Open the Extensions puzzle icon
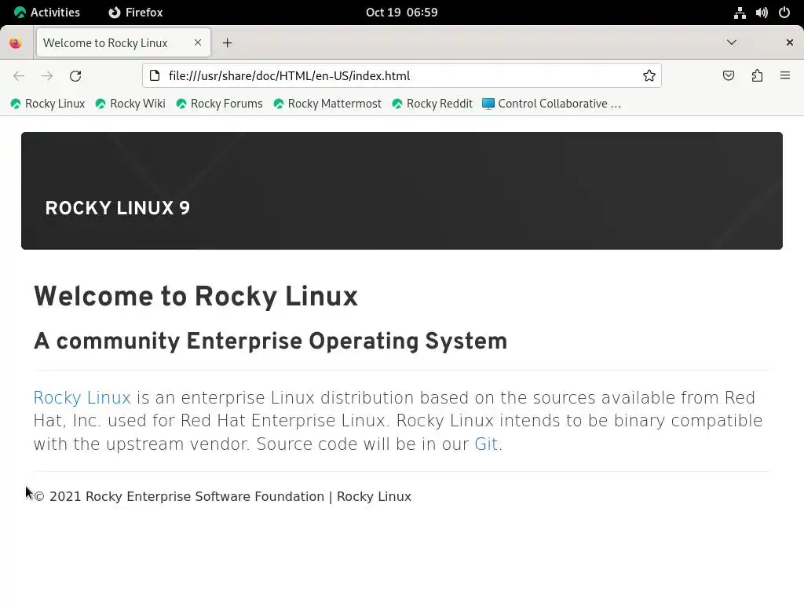The image size is (804, 603). (757, 76)
